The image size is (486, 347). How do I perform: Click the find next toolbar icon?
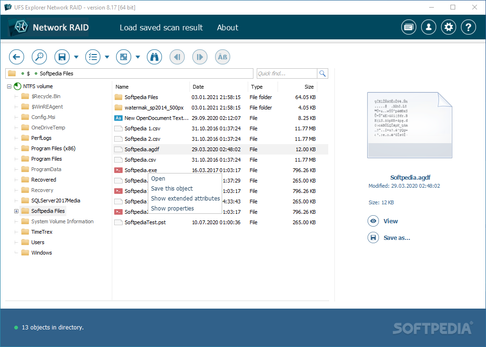click(200, 57)
